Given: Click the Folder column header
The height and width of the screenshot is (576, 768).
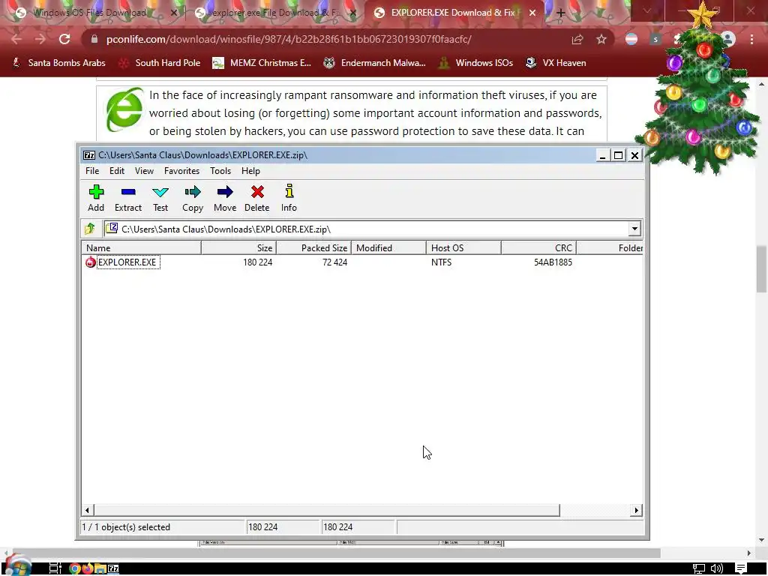Looking at the screenshot, I should pyautogui.click(x=610, y=247).
